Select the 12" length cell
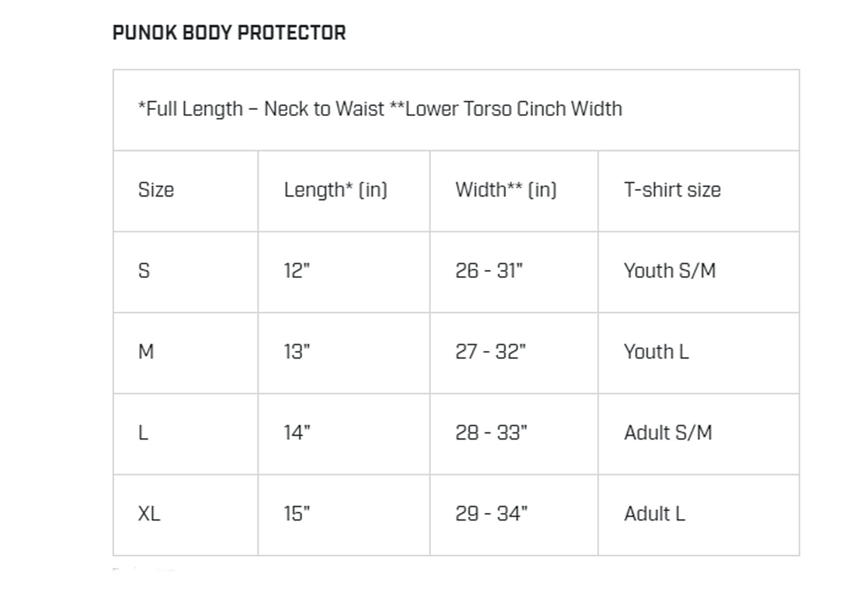Viewport: 863px width, 589px height. pos(296,271)
